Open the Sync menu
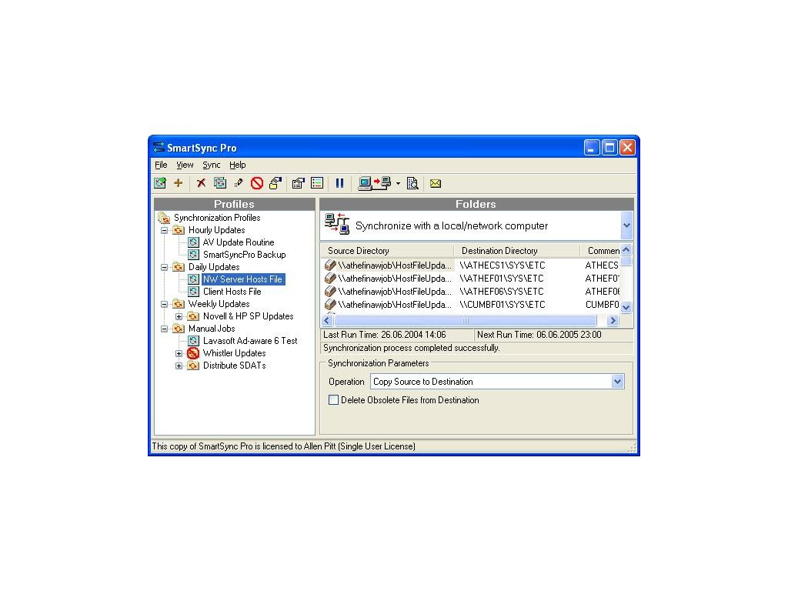This screenshot has width=788, height=591. pos(211,165)
